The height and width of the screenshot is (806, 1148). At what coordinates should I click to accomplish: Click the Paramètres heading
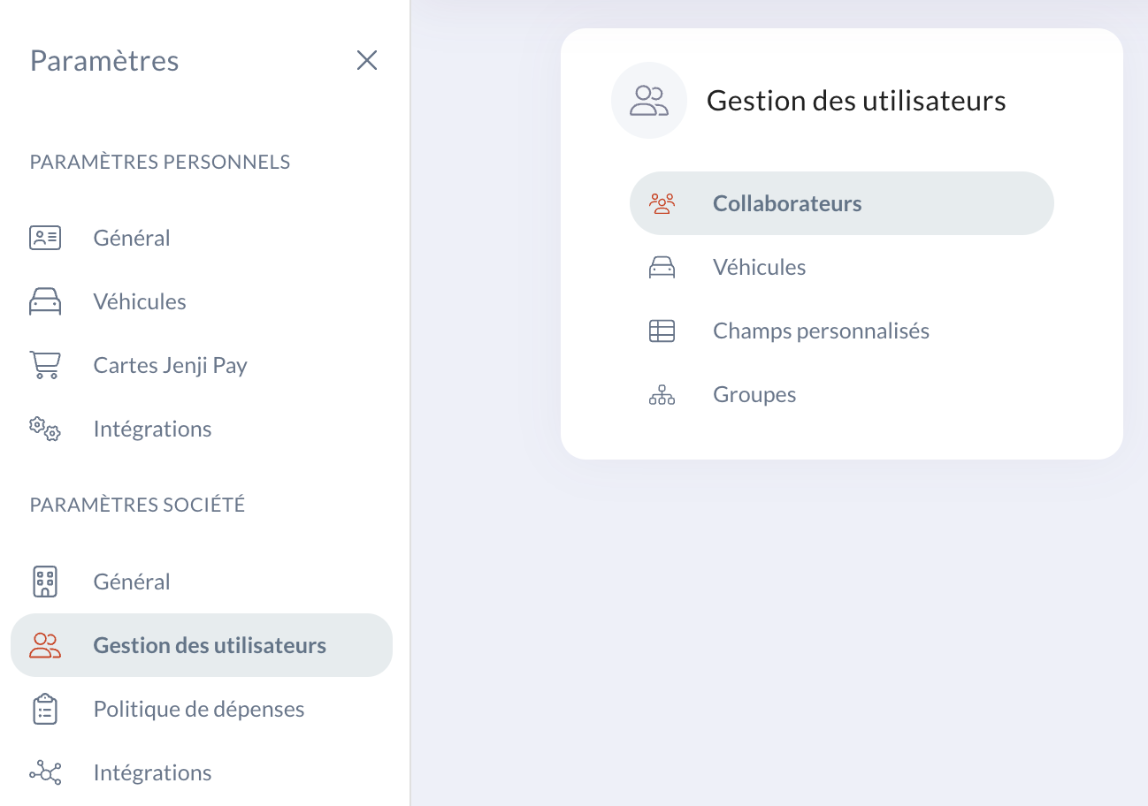(x=104, y=60)
